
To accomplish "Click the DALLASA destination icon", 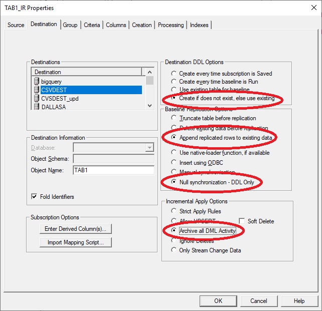I will click(36, 106).
